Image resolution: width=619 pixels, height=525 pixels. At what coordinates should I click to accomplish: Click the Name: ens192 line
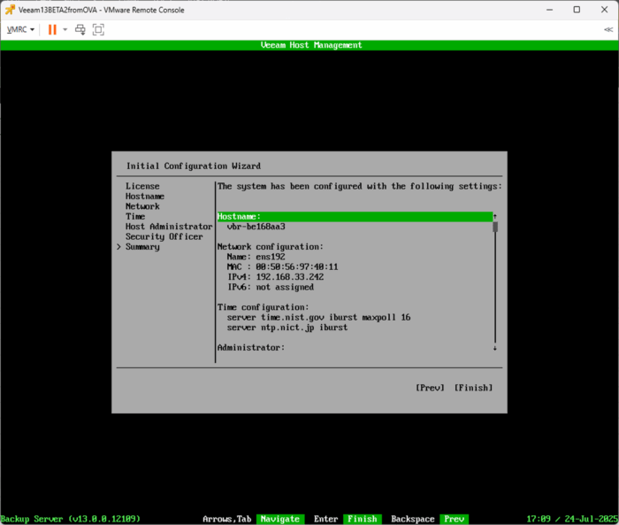(x=256, y=257)
